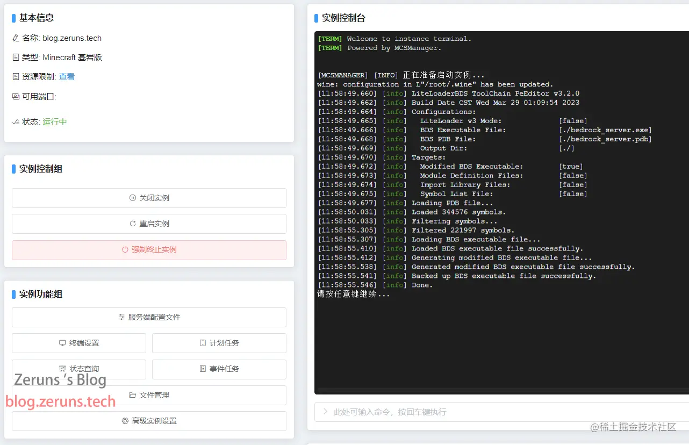Open 服务端配置文件 settings
Image resolution: width=689 pixels, height=445 pixels.
[149, 318]
